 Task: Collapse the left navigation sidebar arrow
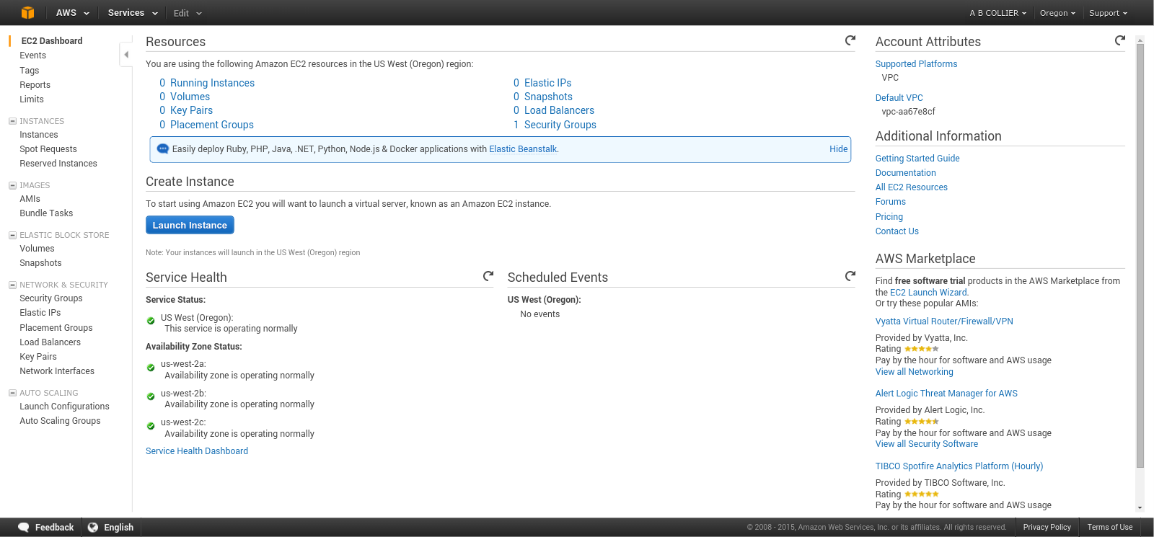pos(126,55)
